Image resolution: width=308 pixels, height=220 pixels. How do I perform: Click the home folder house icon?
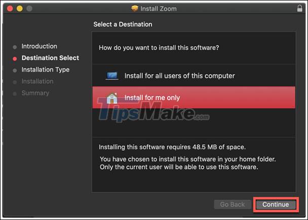coord(112,98)
